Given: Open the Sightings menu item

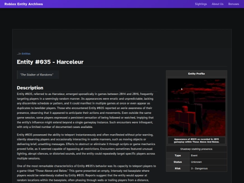Looking at the screenshot, I should click(201, 4).
